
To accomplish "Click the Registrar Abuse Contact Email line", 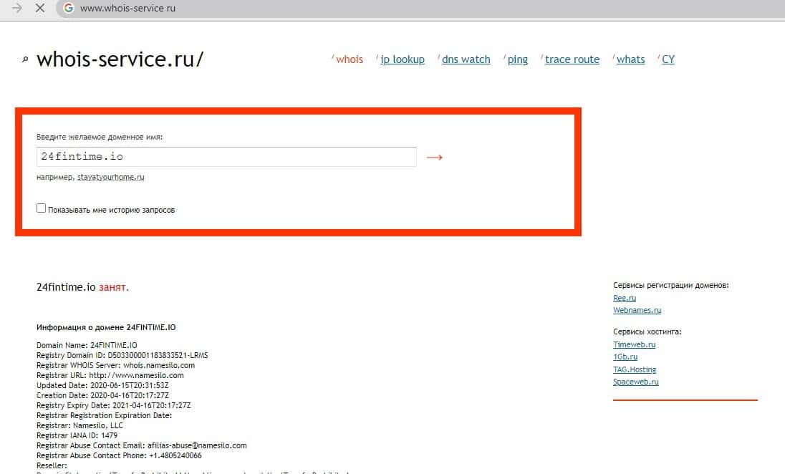I will 142,445.
